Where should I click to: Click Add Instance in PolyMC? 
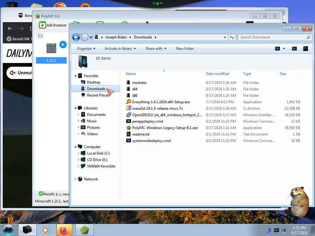coord(53,25)
